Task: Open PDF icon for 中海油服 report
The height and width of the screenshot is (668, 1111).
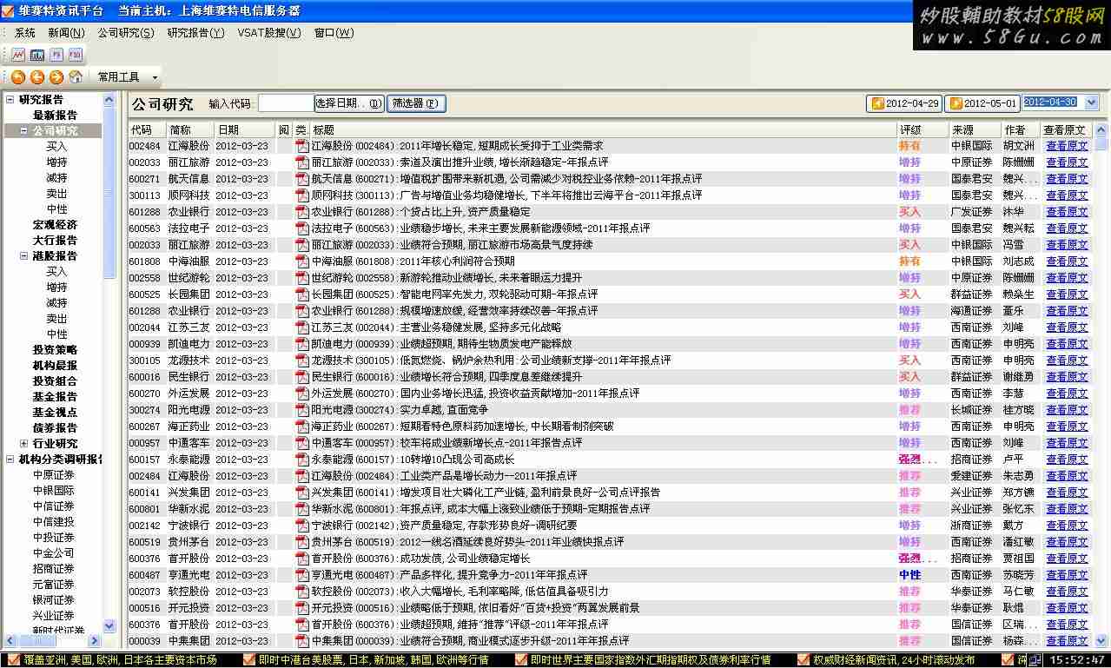Action: point(302,261)
